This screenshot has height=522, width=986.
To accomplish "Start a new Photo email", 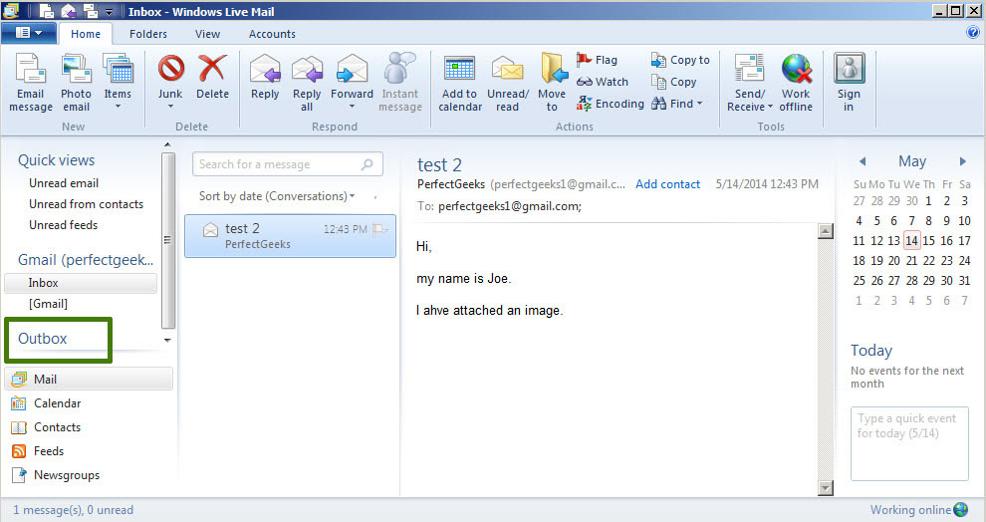I will [x=76, y=83].
